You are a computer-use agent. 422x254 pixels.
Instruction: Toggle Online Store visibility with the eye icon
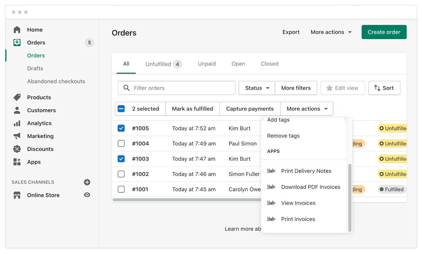tap(87, 195)
